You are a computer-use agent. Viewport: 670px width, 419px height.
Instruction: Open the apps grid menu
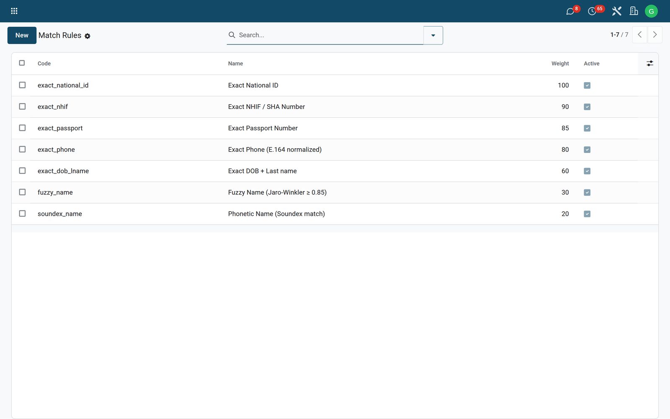tap(14, 11)
